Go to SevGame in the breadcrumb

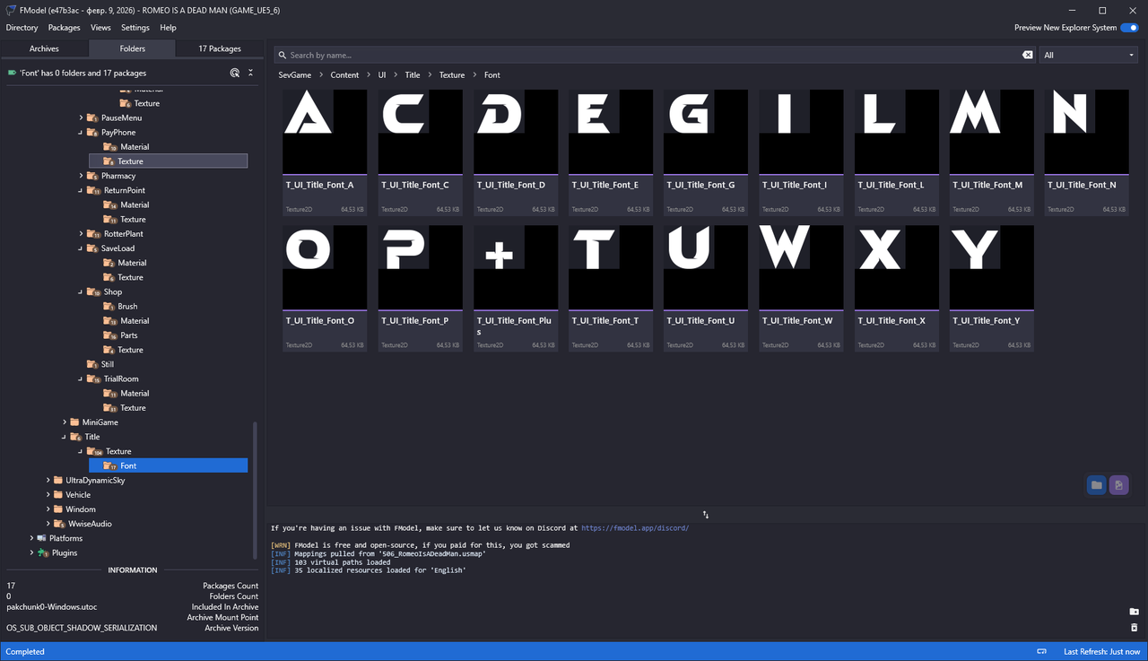point(295,75)
